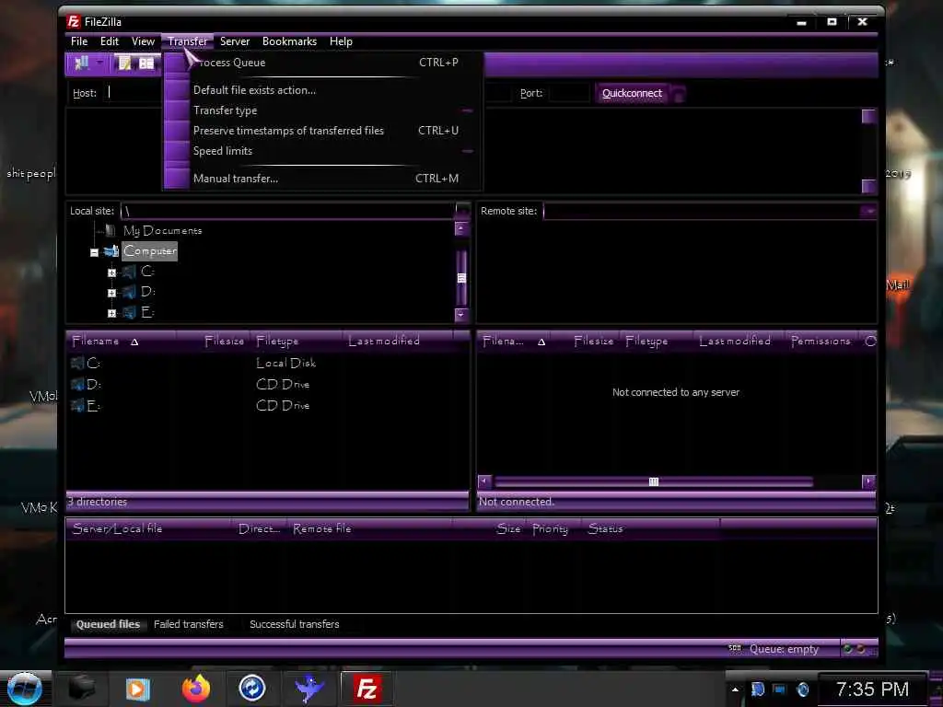The image size is (943, 707).
Task: Launch Firefox from the taskbar
Action: pos(196,689)
